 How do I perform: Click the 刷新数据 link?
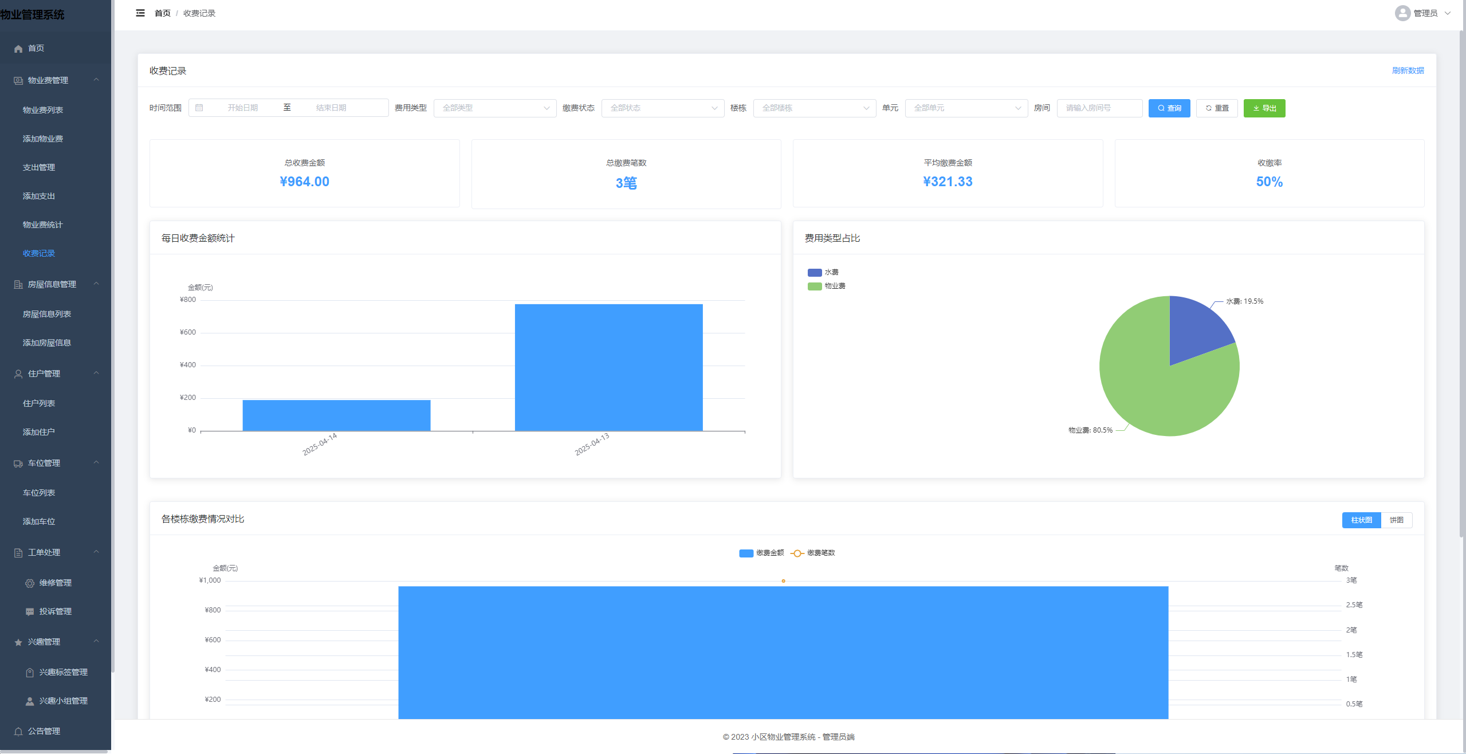[x=1408, y=70]
